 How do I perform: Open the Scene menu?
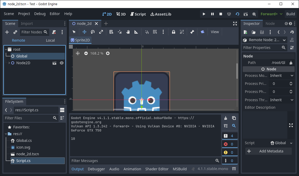coord(9,14)
